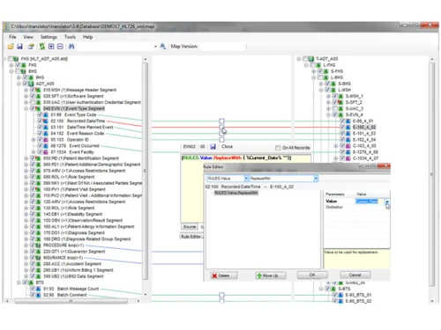
Task: Open the Tools menu
Action: pyautogui.click(x=70, y=37)
